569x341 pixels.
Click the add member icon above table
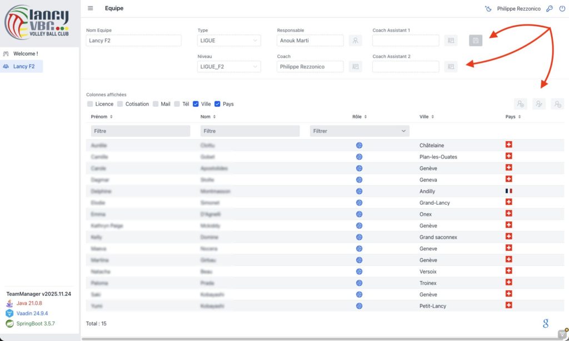point(520,104)
